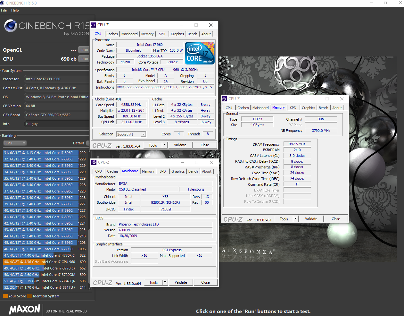Click Bus Speed value 189.50 MHz
Viewport: 404px width, 316px height.
pyautogui.click(x=131, y=116)
